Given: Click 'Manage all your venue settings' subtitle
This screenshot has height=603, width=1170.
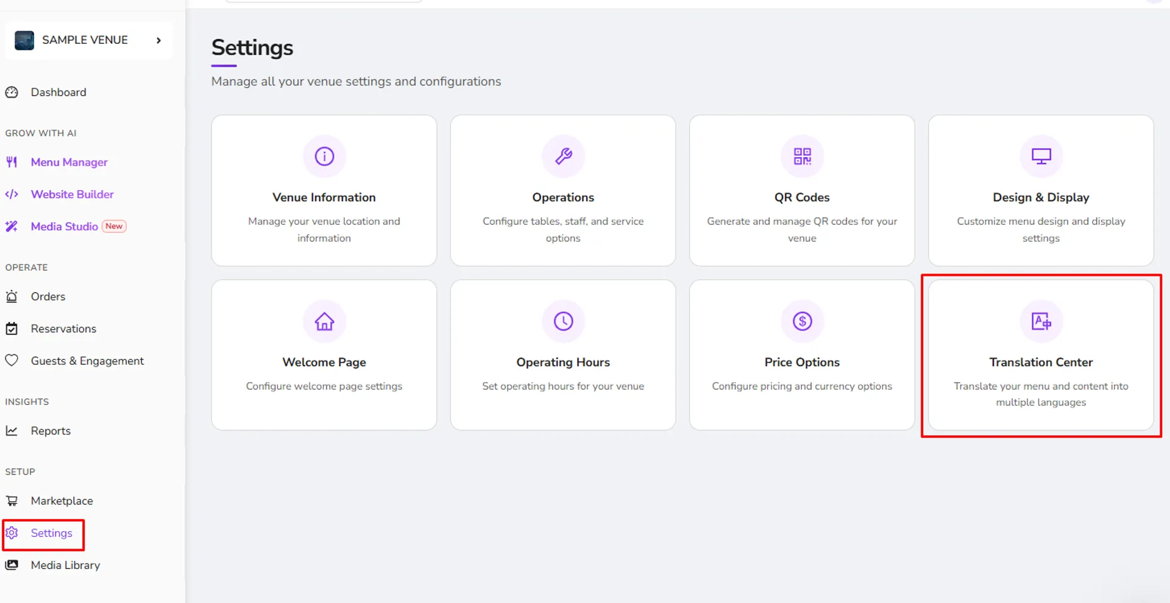Looking at the screenshot, I should pyautogui.click(x=356, y=82).
